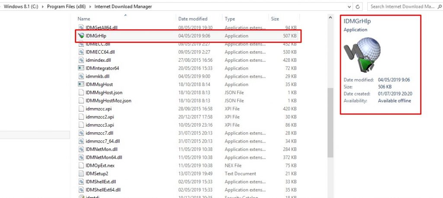Click the IDMNetMon.dll file icon
This screenshot has height=198, width=443.
point(81,149)
